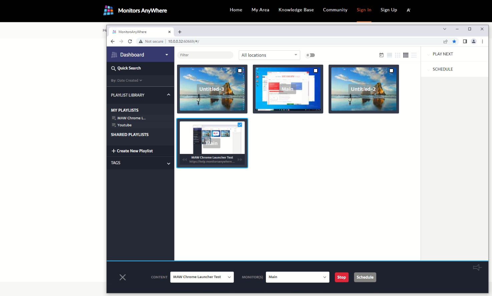
Task: Switch to single large tile view
Action: [x=389, y=55]
